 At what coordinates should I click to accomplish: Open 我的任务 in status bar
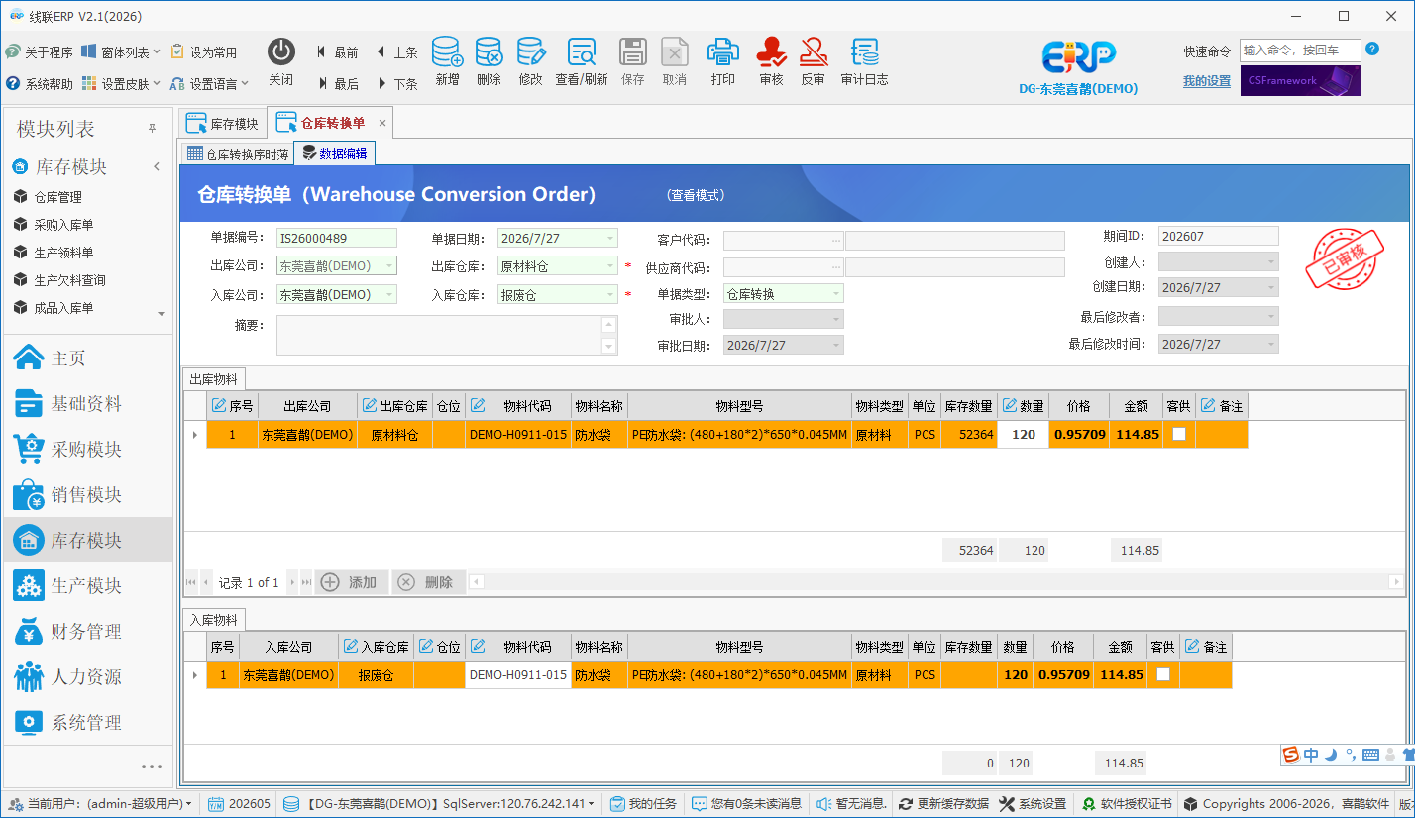[x=644, y=804]
